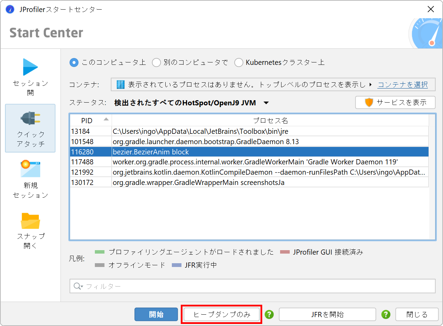The image size is (443, 326).
Task: Click the blue JFR実行中 legend swatch
Action: point(176,265)
